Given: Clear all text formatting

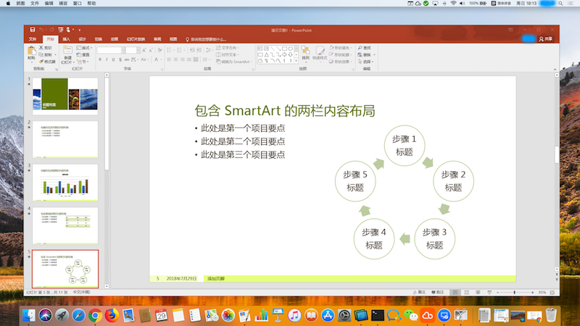Looking at the screenshot, I should [159, 50].
